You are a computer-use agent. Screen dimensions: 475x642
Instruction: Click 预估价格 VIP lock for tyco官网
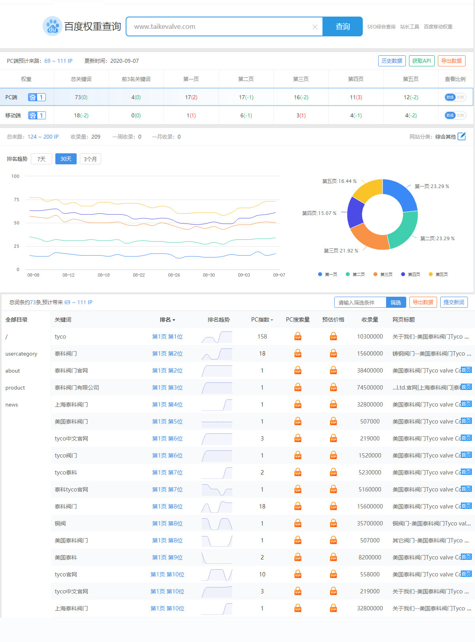pyautogui.click(x=334, y=574)
